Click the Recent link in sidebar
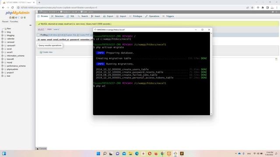This screenshot has width=280, height=157. (5, 21)
